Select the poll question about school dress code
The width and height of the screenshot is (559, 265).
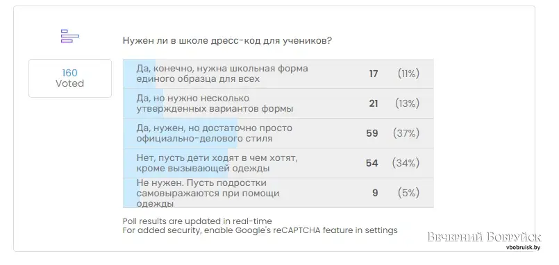click(227, 41)
